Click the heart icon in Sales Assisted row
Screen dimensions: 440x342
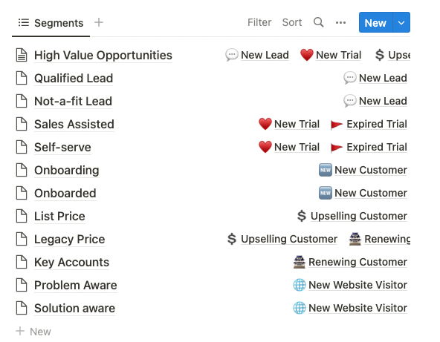click(x=265, y=124)
